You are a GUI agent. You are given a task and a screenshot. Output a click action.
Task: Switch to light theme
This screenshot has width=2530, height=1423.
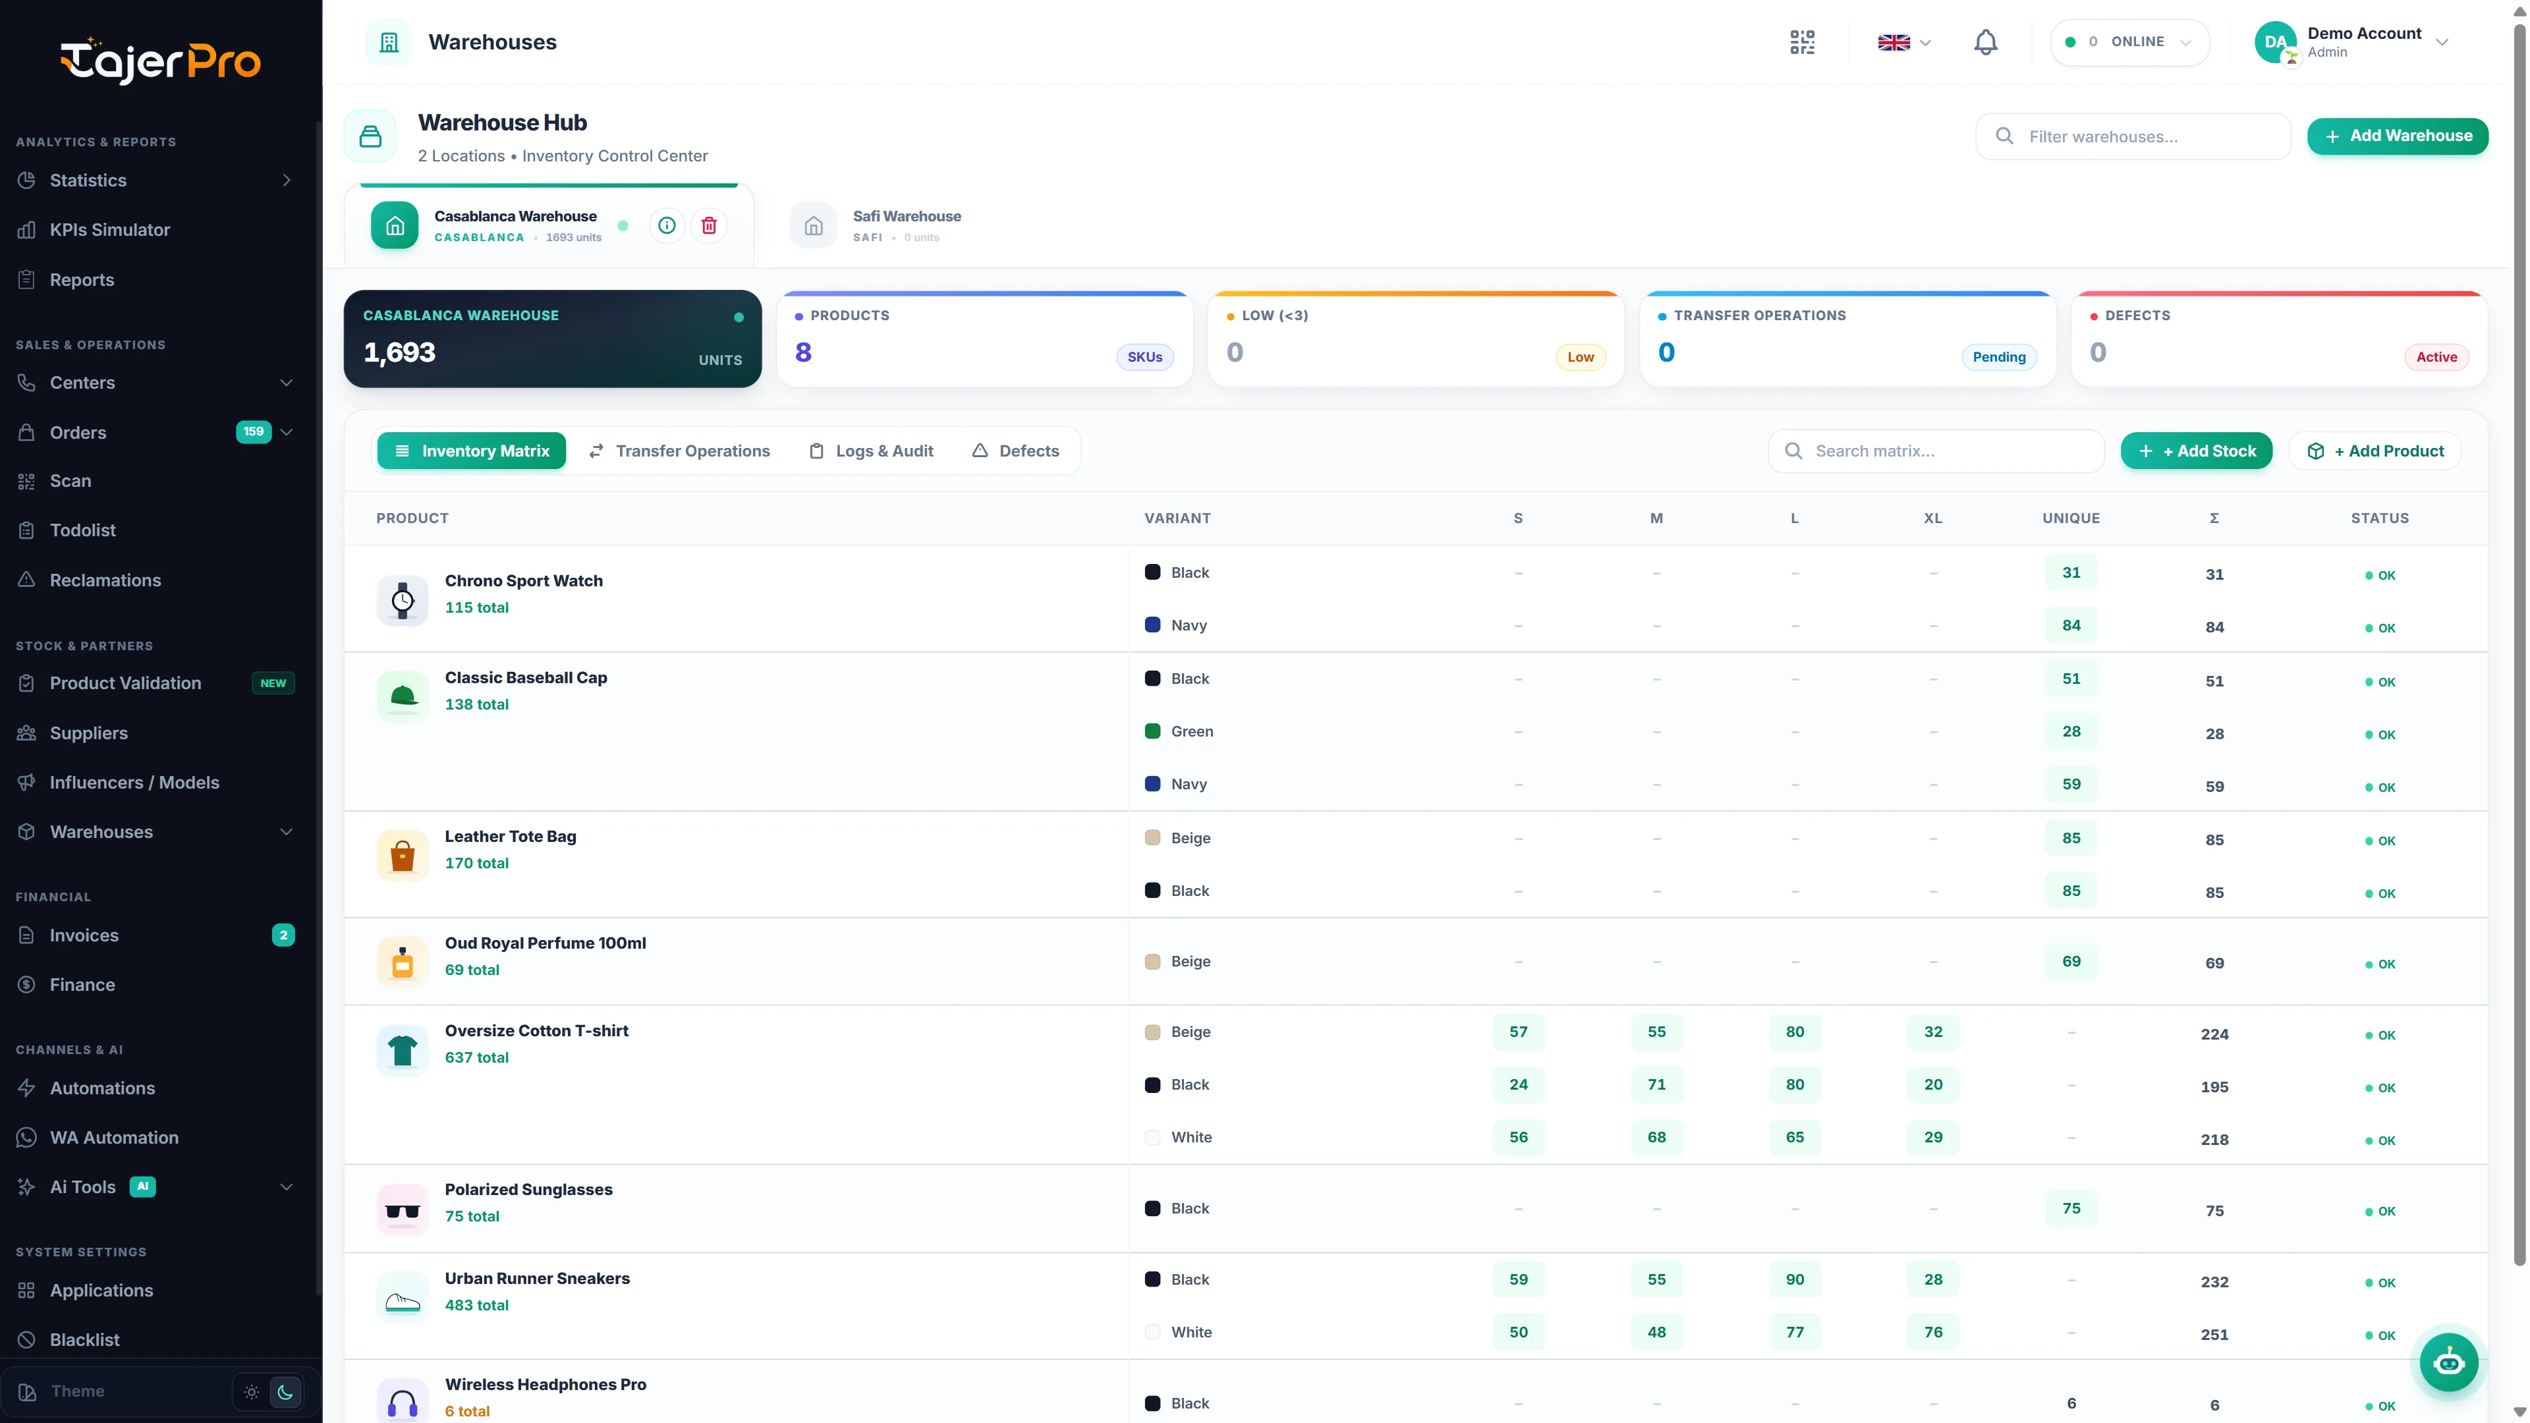pos(252,1391)
